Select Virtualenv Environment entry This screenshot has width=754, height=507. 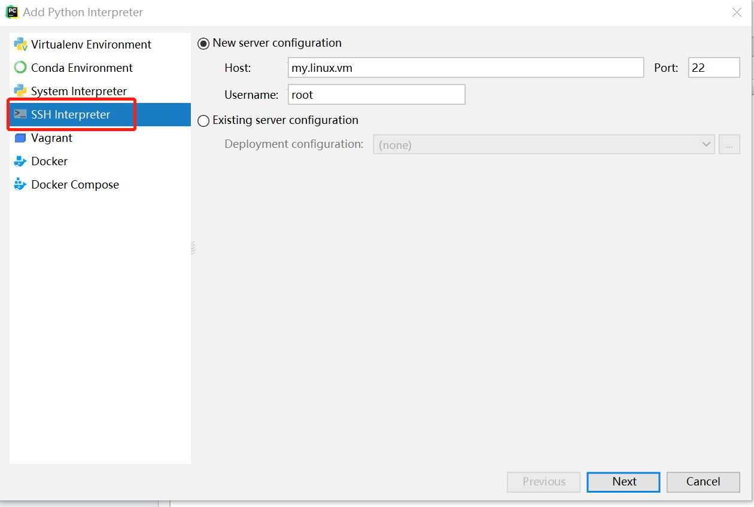pyautogui.click(x=100, y=44)
